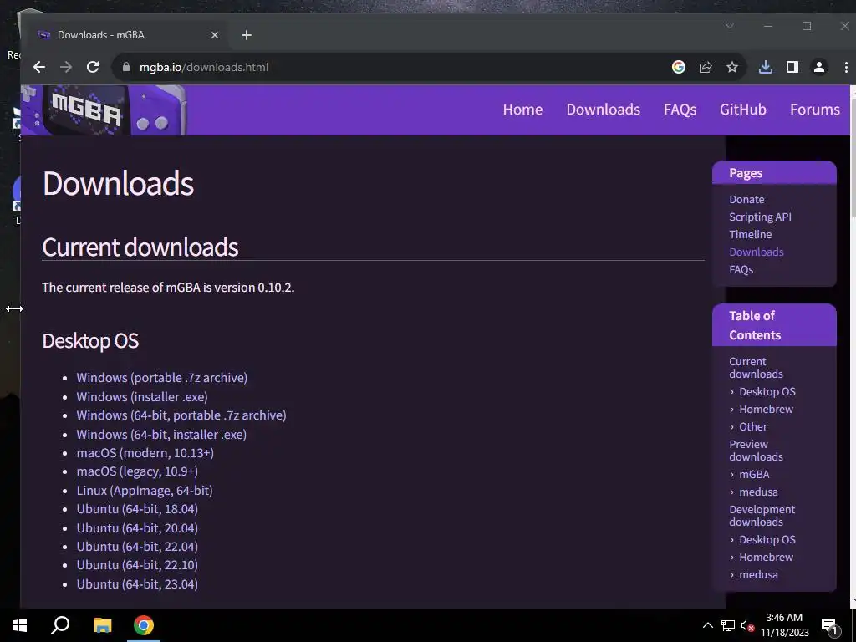
Task: View site info via the lock icon
Action: coord(126,67)
